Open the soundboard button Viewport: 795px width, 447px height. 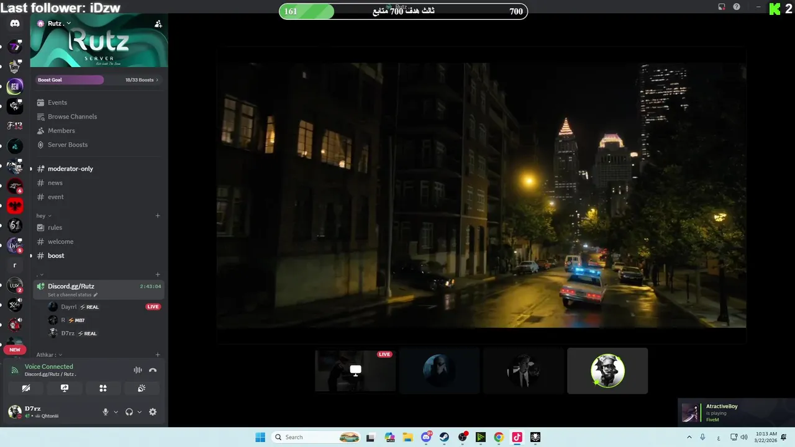(x=142, y=388)
